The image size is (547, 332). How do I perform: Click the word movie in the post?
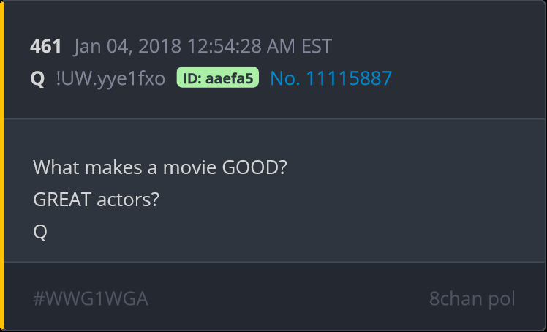point(190,167)
